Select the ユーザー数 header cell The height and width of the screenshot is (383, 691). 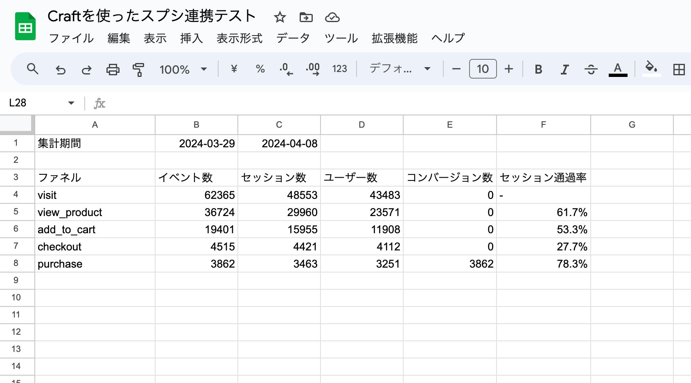pos(362,178)
